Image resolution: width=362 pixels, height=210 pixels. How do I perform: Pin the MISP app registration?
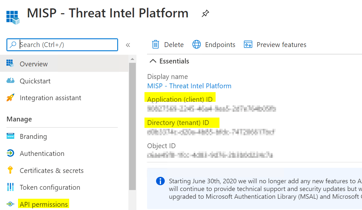point(205,14)
